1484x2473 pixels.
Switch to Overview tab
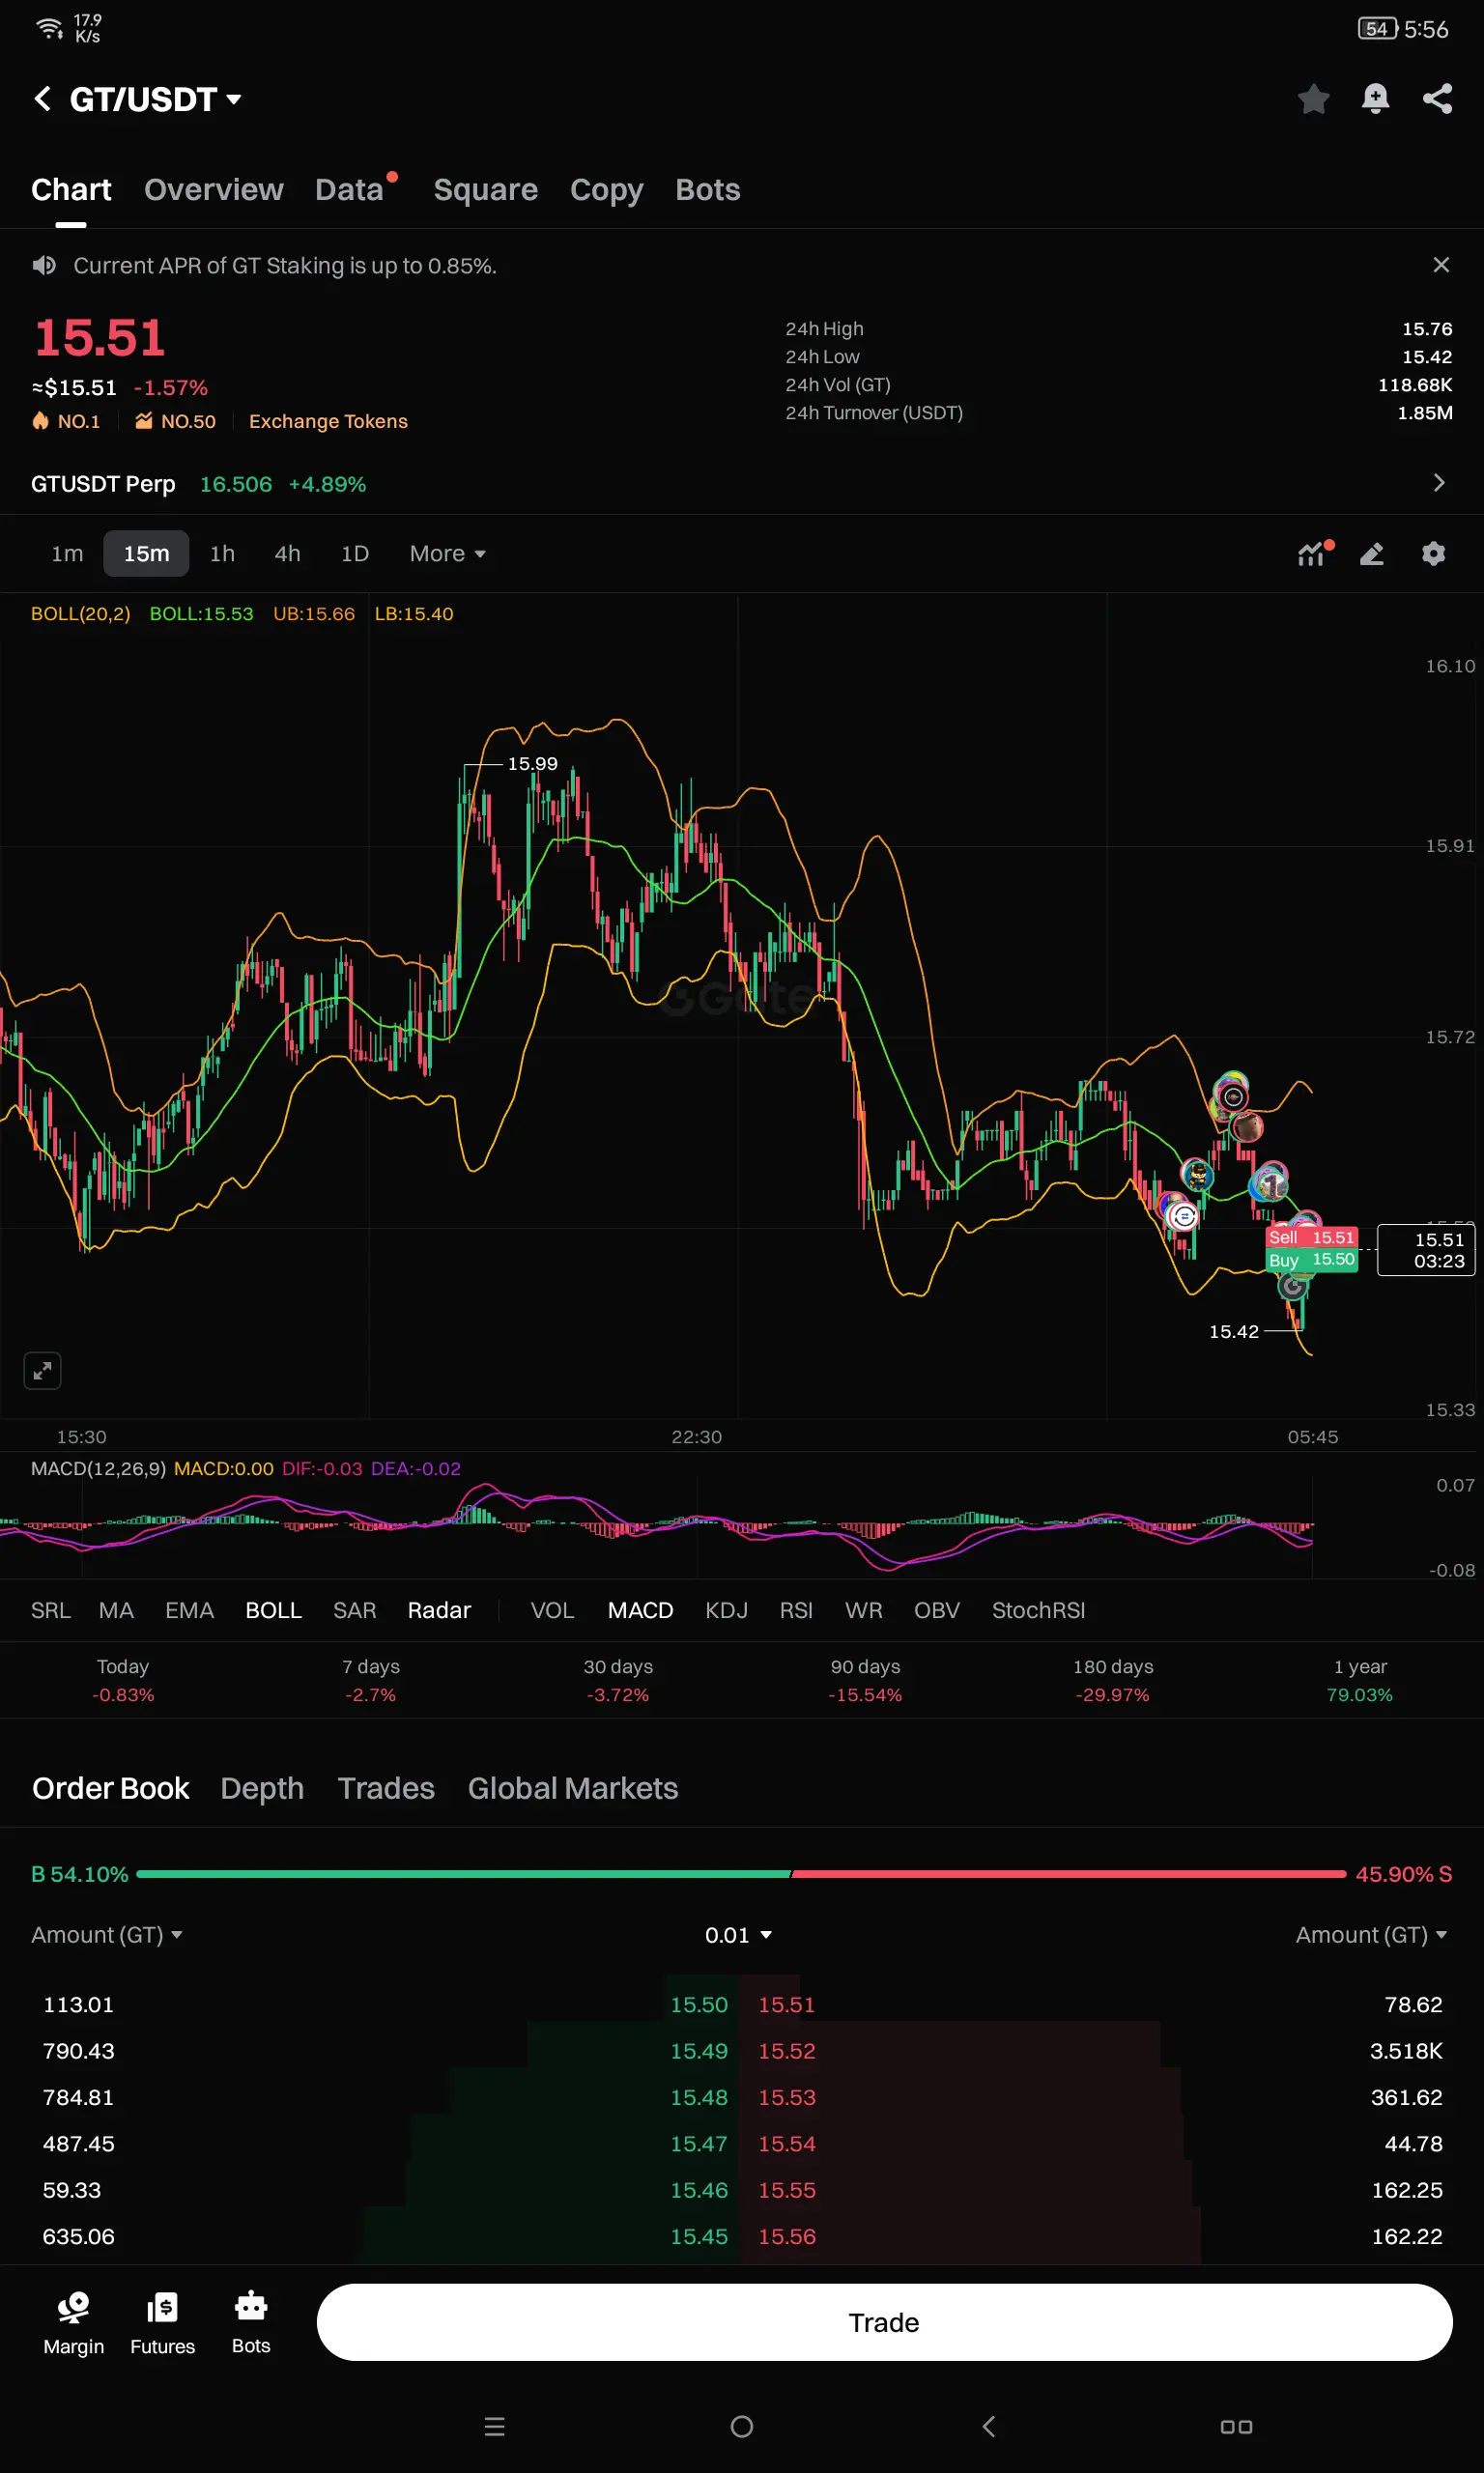pos(213,190)
